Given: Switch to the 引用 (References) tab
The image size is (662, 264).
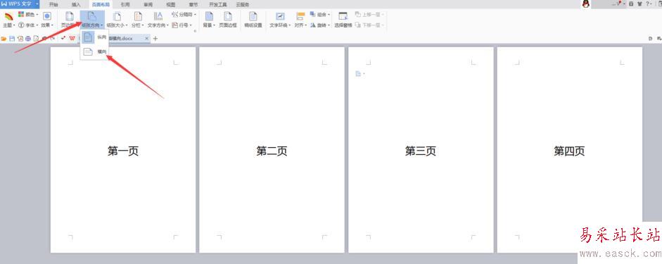Looking at the screenshot, I should coord(125,5).
